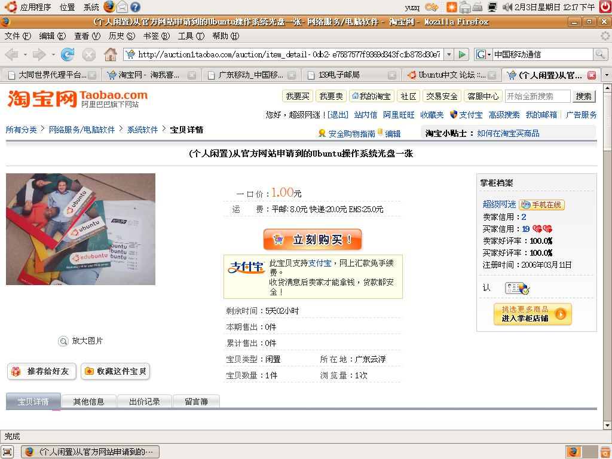The width and height of the screenshot is (612, 459).
Task: Click the clock date in top panel
Action: [555, 7]
